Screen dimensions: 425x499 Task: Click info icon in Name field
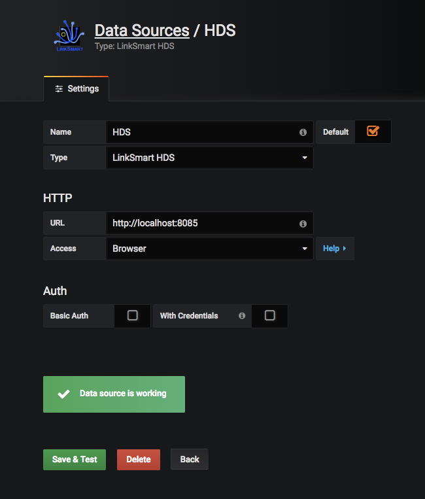tap(303, 132)
